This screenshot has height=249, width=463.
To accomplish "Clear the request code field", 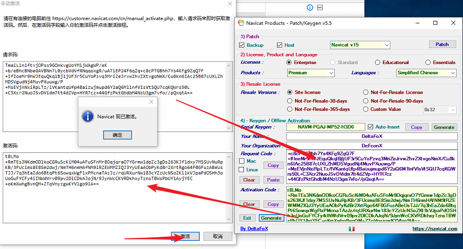I will (x=249, y=180).
